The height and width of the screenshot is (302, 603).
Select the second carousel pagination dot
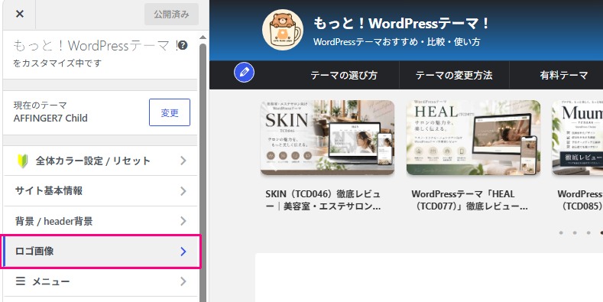575,232
